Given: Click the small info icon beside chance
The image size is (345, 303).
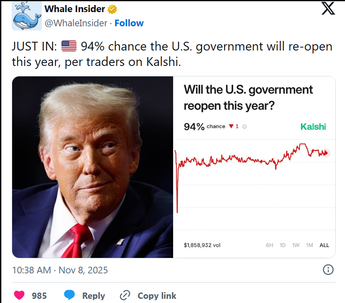Looking at the screenshot, I should 245,126.
